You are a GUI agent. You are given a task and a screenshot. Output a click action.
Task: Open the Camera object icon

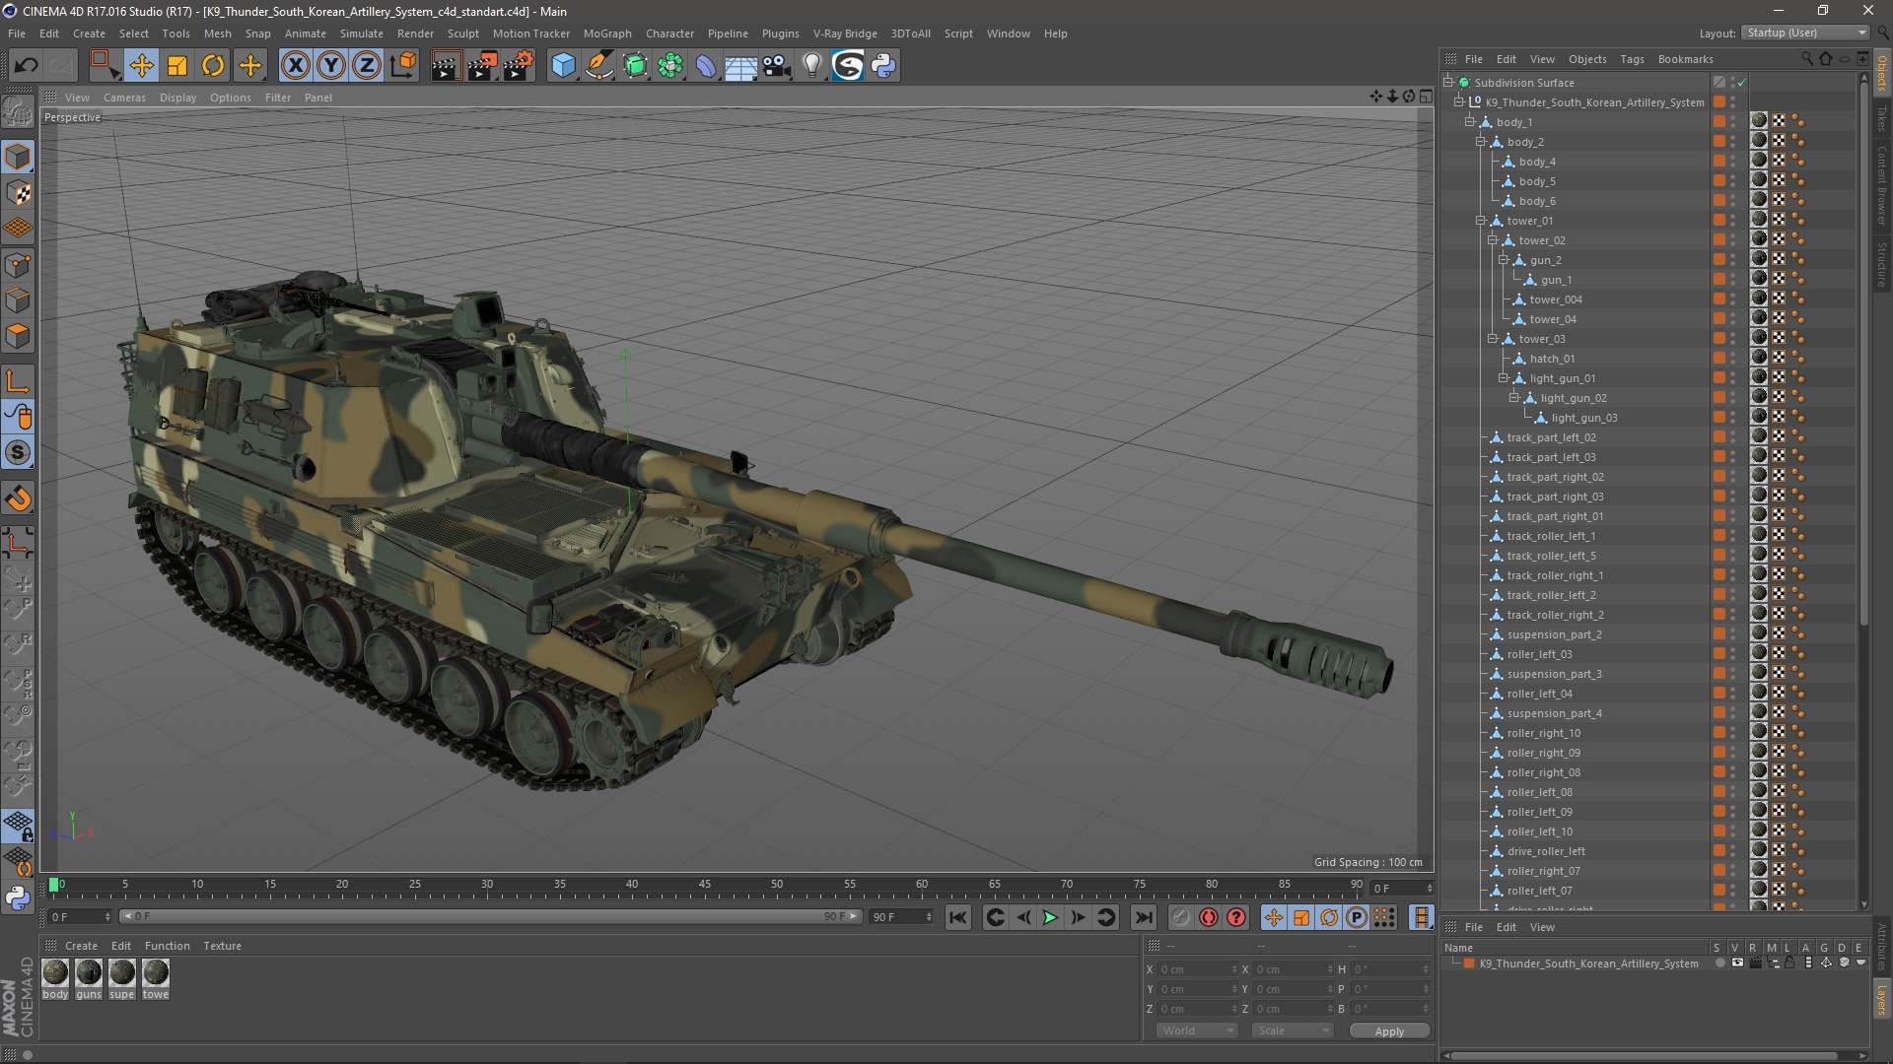coord(777,66)
